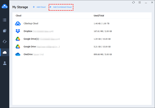Open the Backup tab icon in sidebar

pyautogui.click(x=4, y=31)
